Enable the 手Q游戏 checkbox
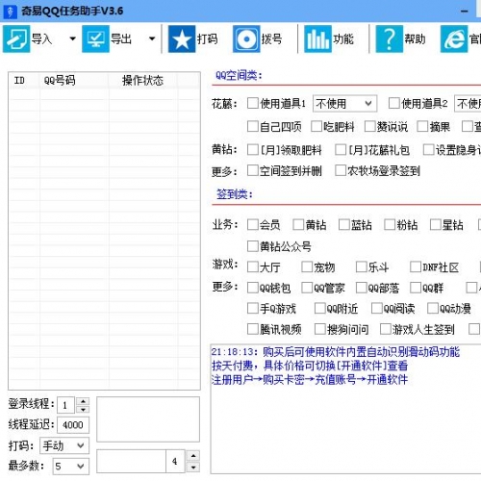 [x=253, y=308]
